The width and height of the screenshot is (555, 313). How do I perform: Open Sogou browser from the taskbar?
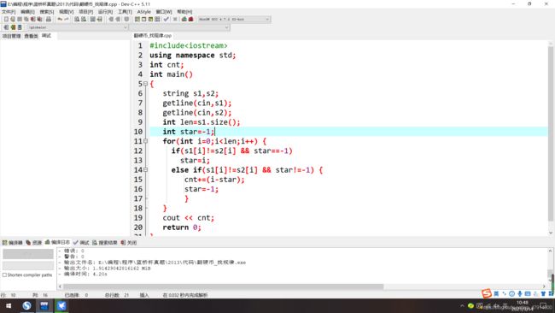point(26,305)
